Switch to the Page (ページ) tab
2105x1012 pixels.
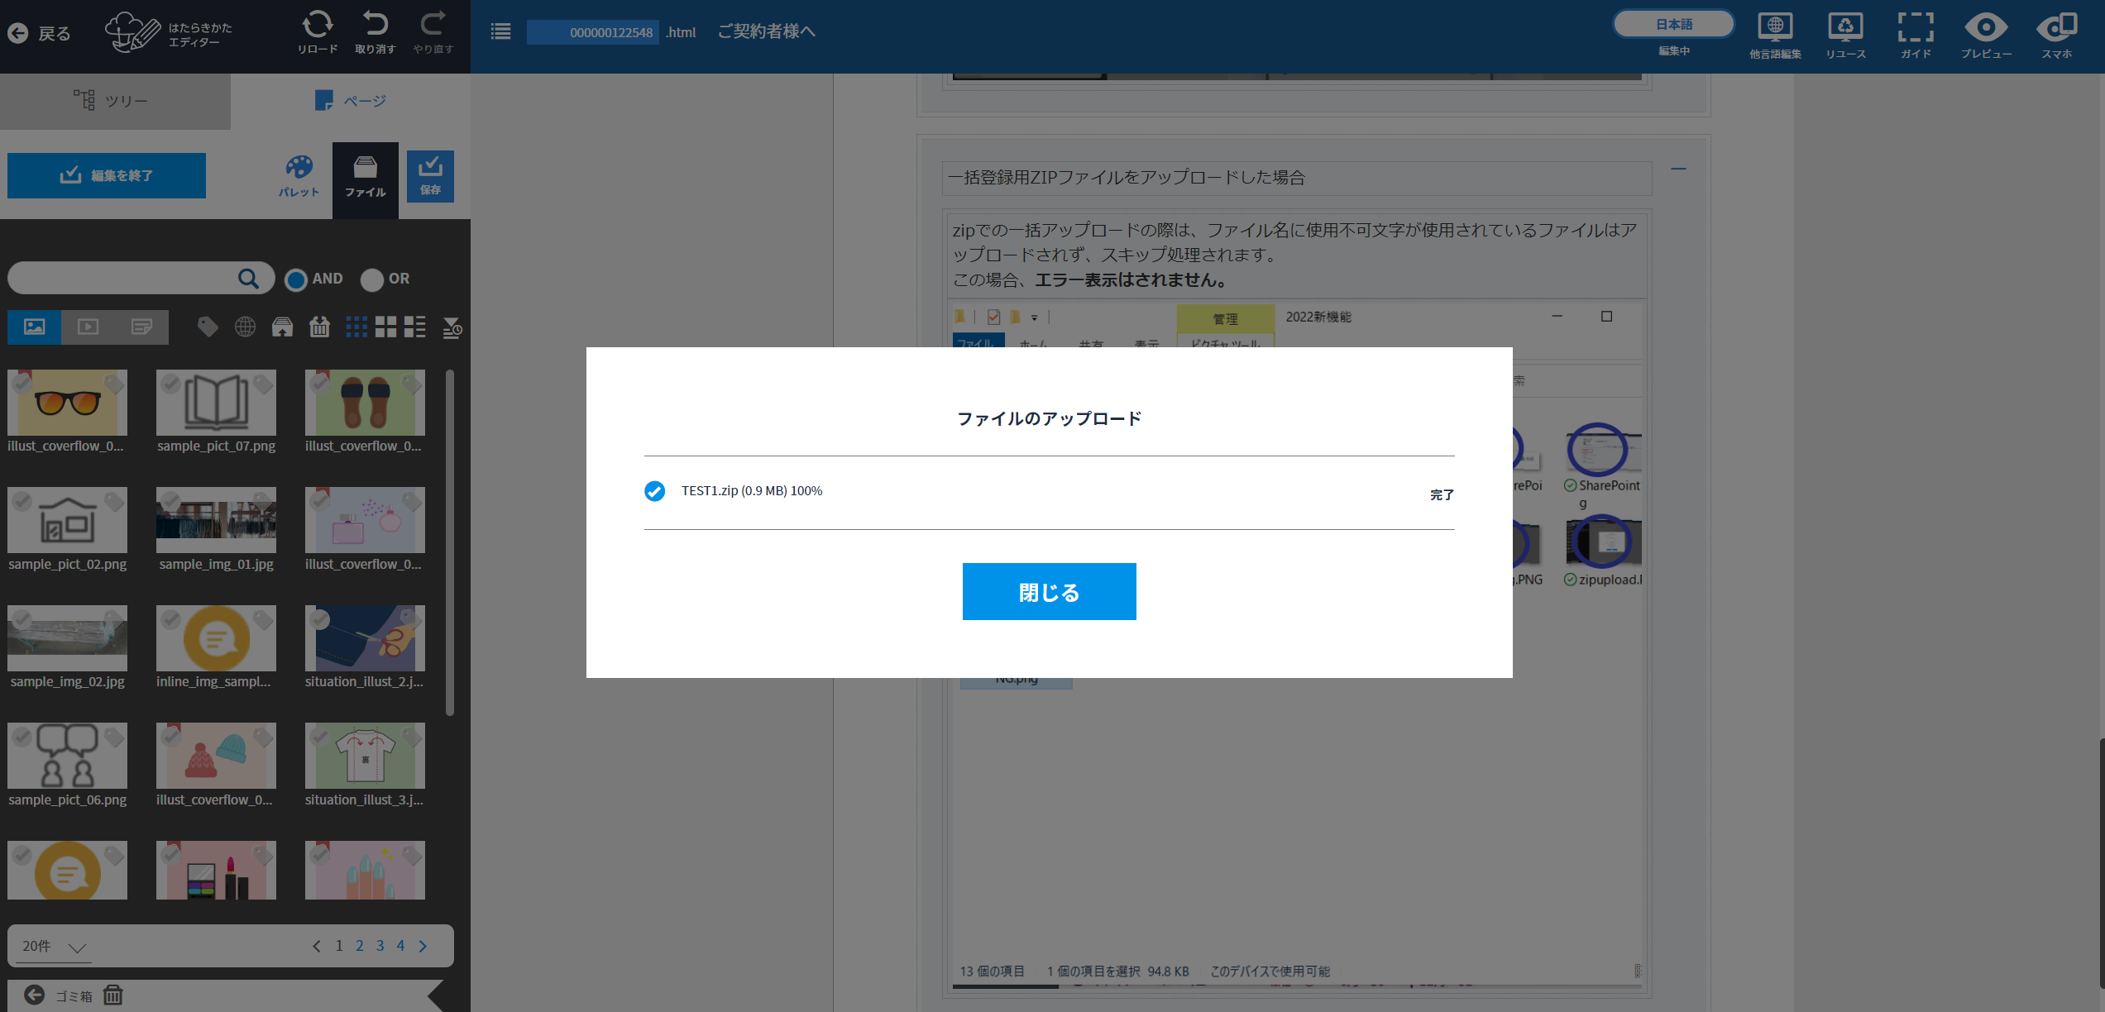pyautogui.click(x=351, y=101)
